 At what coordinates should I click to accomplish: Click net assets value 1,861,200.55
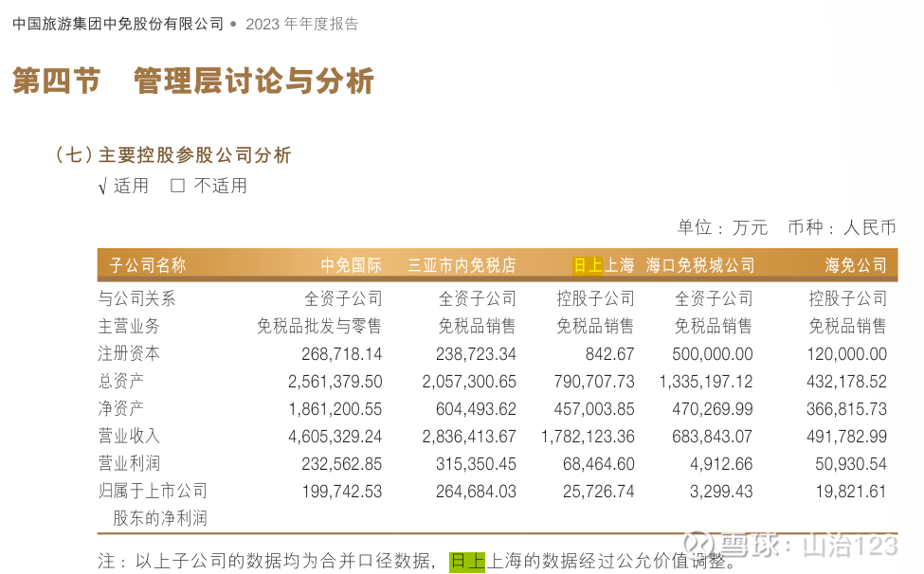pos(335,409)
